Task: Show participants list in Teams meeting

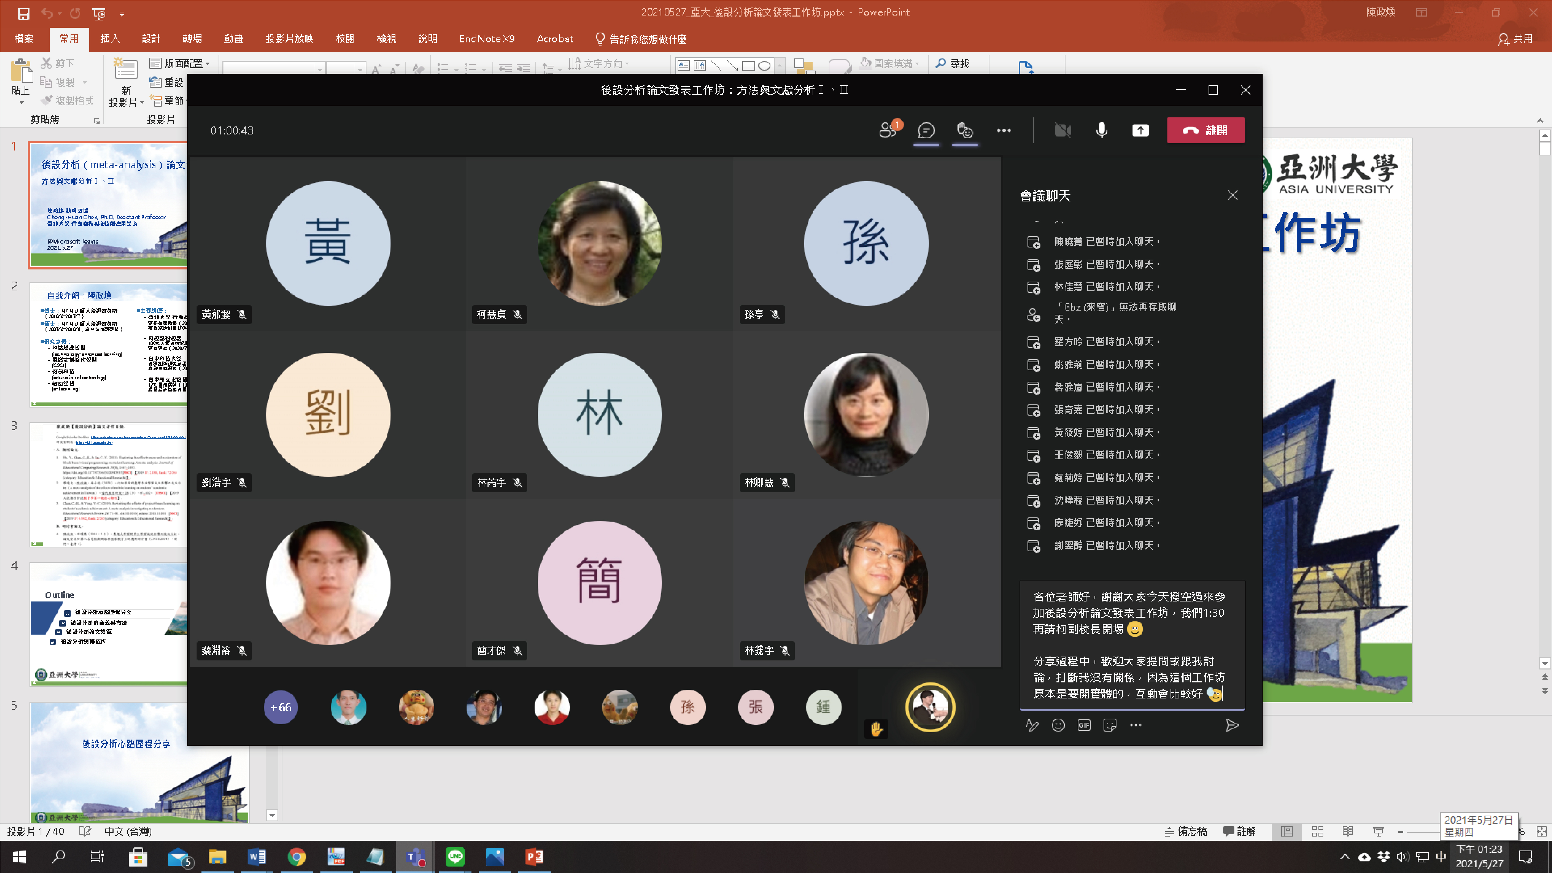Action: tap(887, 130)
